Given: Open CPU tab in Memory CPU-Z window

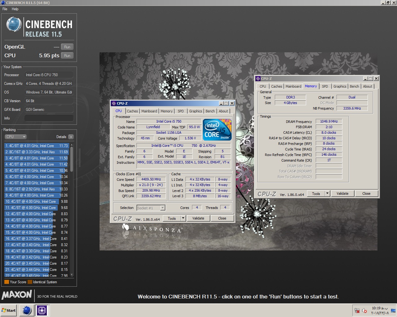Looking at the screenshot, I should [x=263, y=86].
